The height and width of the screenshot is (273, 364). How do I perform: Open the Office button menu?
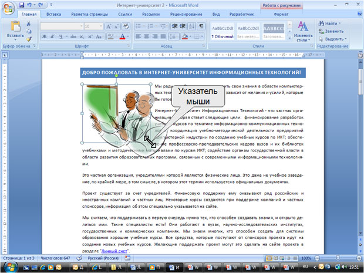click(8, 9)
